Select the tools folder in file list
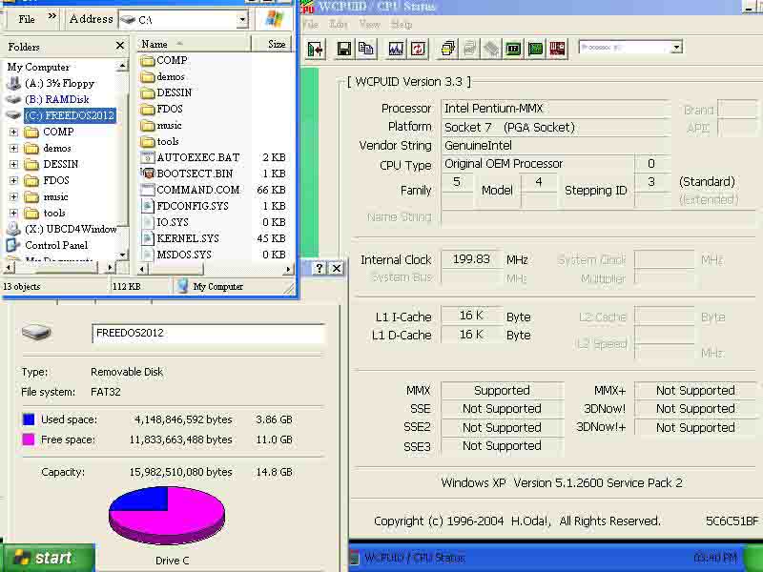The width and height of the screenshot is (763, 572). (x=159, y=141)
